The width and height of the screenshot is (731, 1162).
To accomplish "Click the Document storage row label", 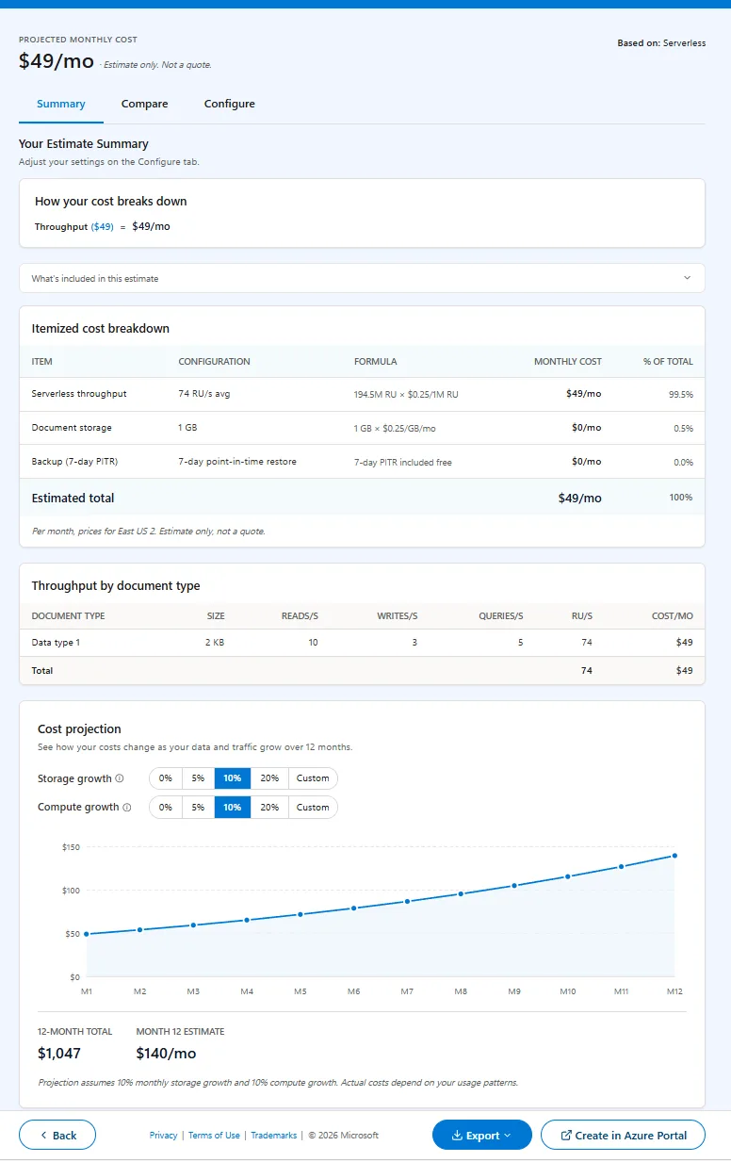I will pos(72,428).
